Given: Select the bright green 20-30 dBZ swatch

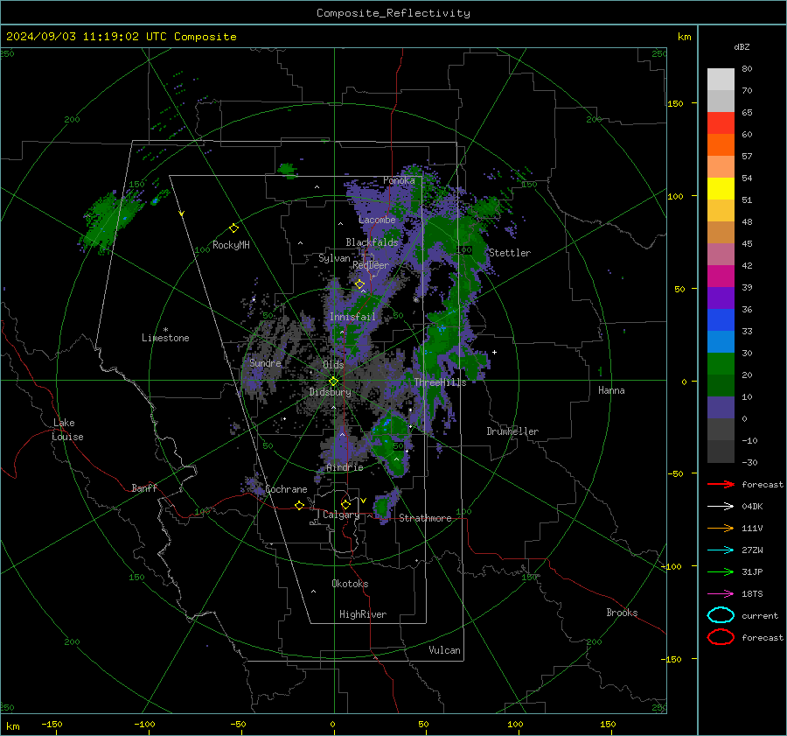Looking at the screenshot, I should [x=721, y=364].
